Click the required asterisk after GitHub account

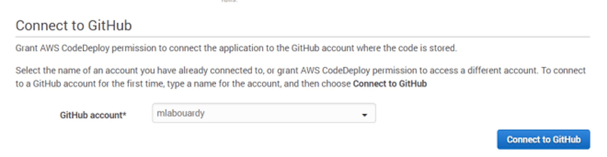[125, 114]
